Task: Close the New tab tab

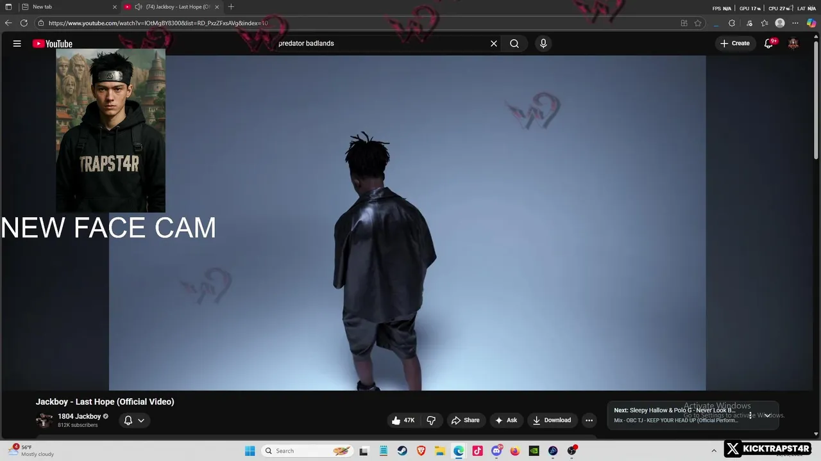Action: tap(115, 6)
